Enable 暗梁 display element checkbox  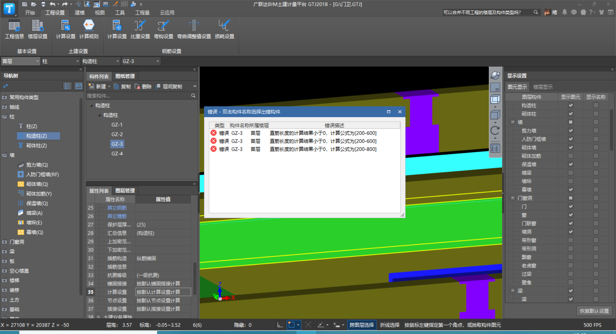(570, 172)
